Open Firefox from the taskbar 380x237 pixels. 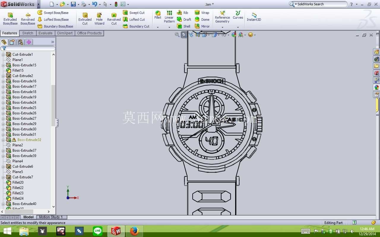[134, 231]
